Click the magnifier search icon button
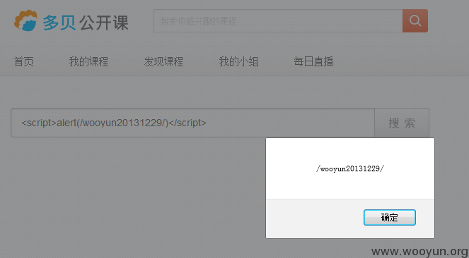The height and width of the screenshot is (258, 469). click(415, 21)
